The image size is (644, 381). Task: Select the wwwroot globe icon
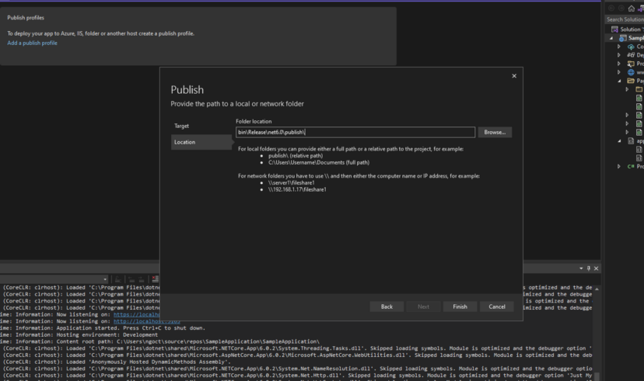(630, 72)
